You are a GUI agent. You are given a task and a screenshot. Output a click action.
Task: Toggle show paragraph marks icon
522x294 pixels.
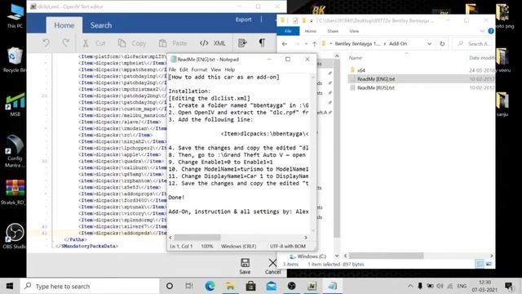coord(262,43)
